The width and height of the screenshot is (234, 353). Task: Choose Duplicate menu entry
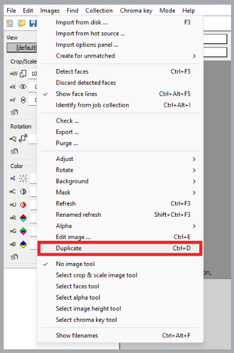coord(120,248)
